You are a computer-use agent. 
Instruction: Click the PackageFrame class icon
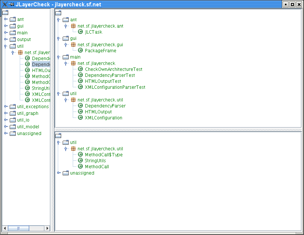click(x=81, y=50)
